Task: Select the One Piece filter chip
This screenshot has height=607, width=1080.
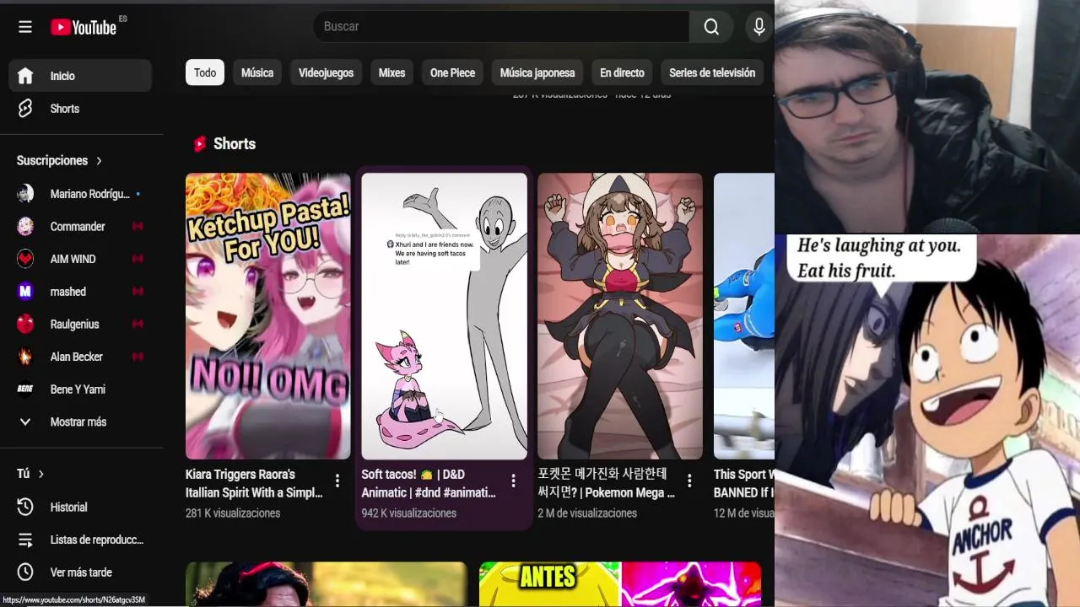Action: [x=452, y=73]
